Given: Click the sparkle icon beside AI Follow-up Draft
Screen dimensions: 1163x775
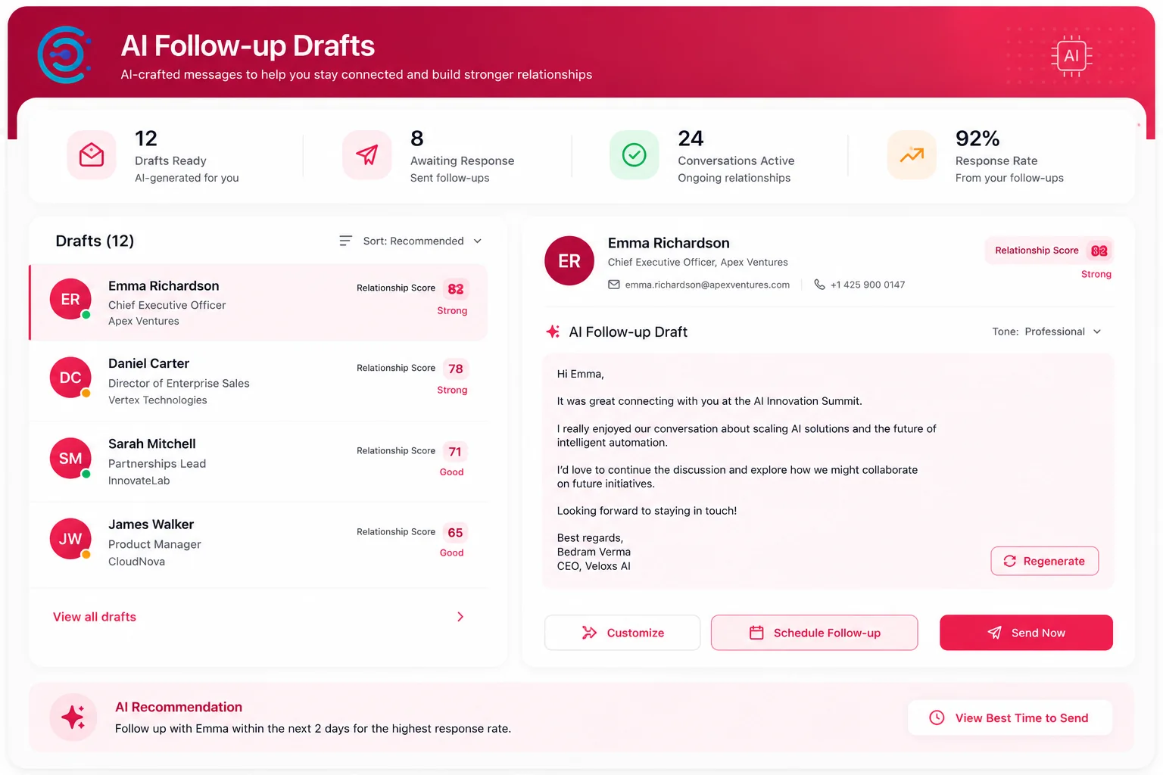Looking at the screenshot, I should (553, 331).
